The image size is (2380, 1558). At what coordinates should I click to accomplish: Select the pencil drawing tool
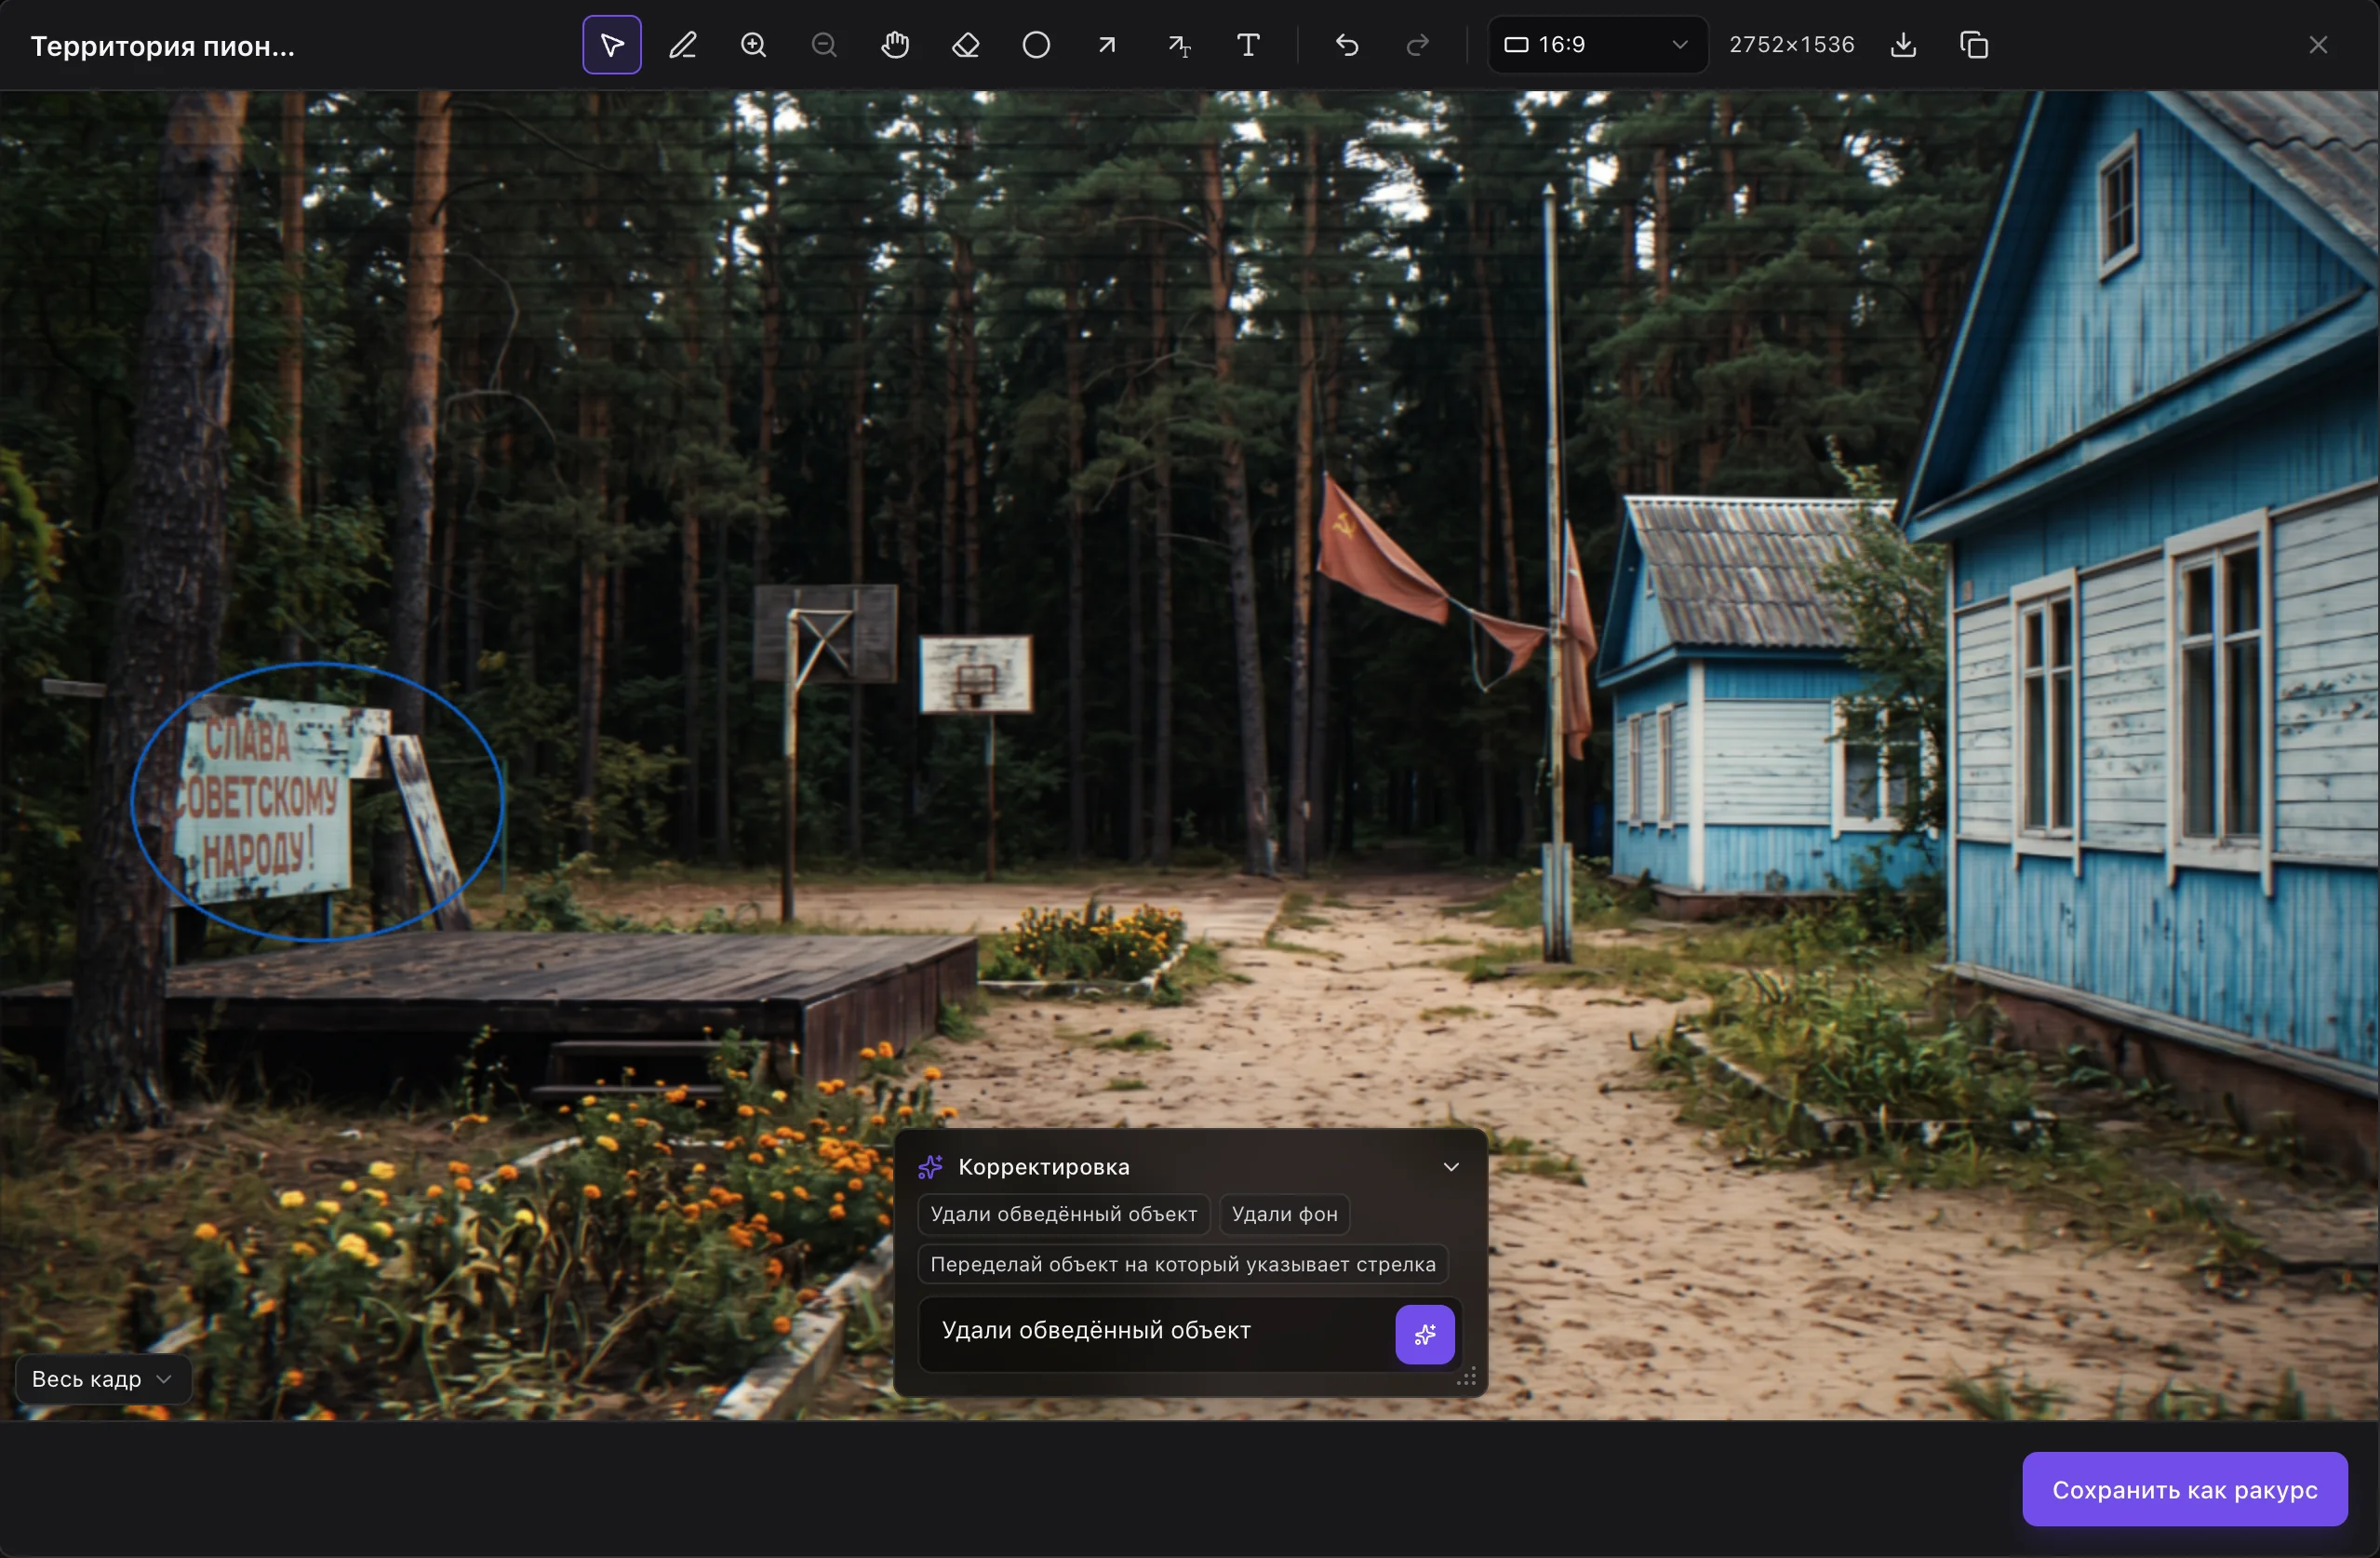pos(683,45)
